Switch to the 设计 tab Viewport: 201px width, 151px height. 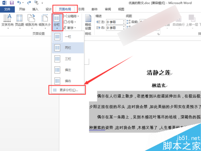48,9
